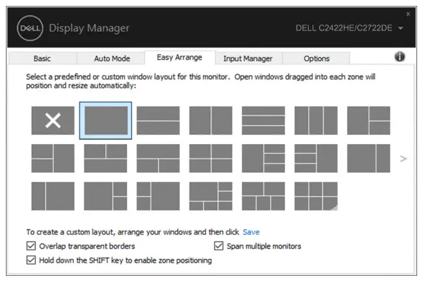The height and width of the screenshot is (283, 423).
Task: Pick the two horizontal rows layout
Action: (x=158, y=120)
